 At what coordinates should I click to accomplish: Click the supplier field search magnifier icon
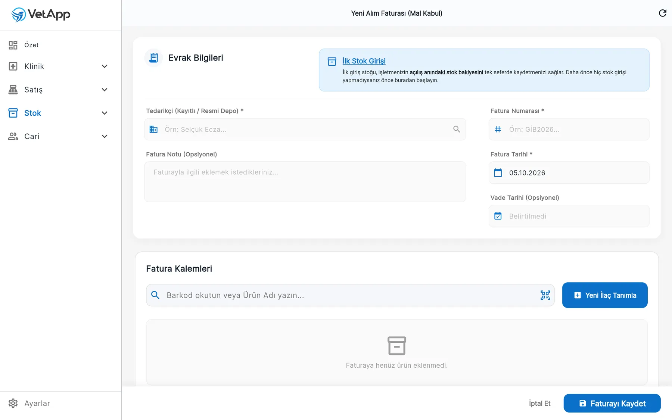457,129
